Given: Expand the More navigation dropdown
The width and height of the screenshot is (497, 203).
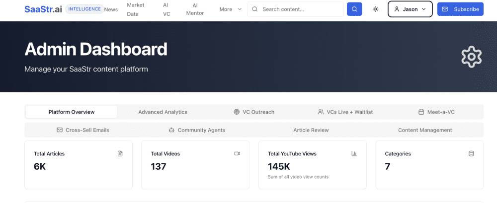Looking at the screenshot, I should pyautogui.click(x=231, y=9).
